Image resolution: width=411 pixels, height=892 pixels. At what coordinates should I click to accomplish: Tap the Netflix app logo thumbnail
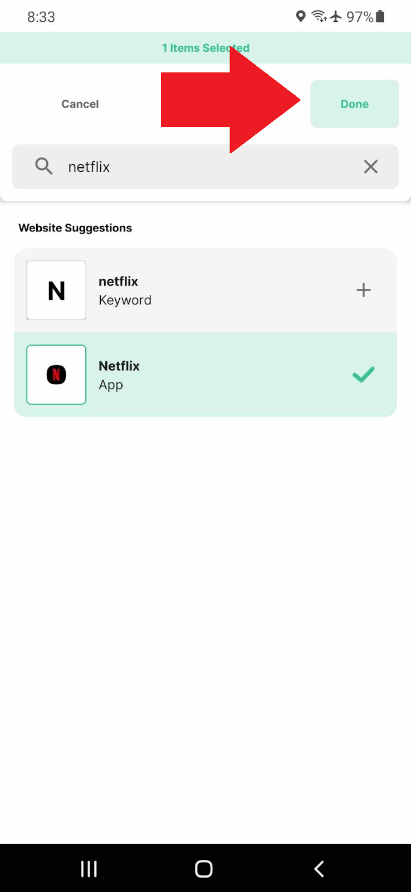tap(56, 375)
